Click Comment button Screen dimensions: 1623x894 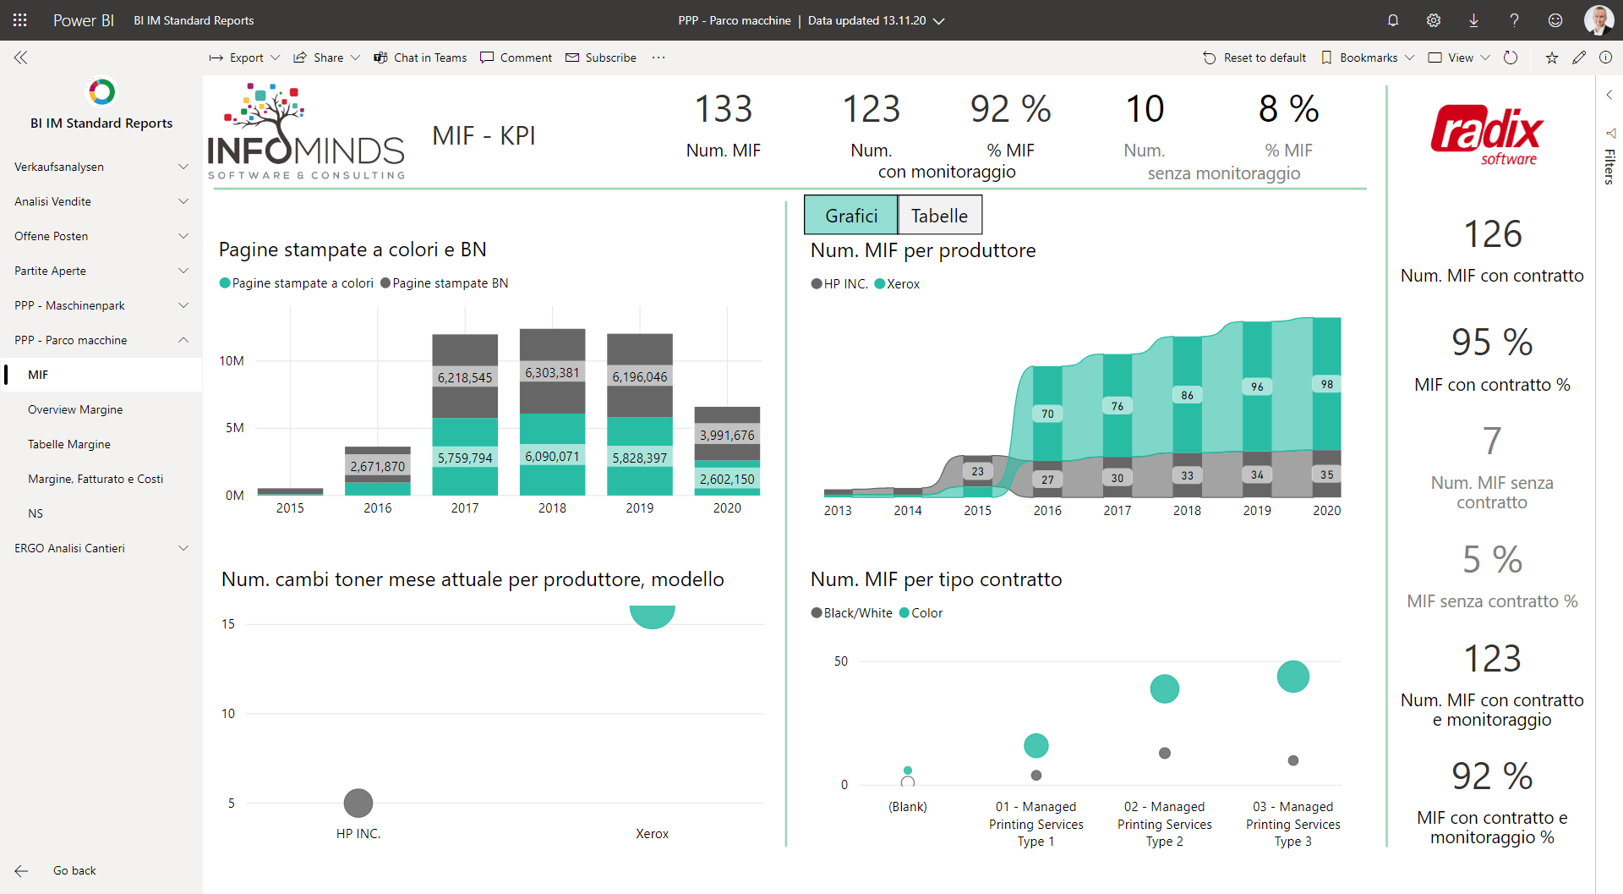tap(516, 58)
